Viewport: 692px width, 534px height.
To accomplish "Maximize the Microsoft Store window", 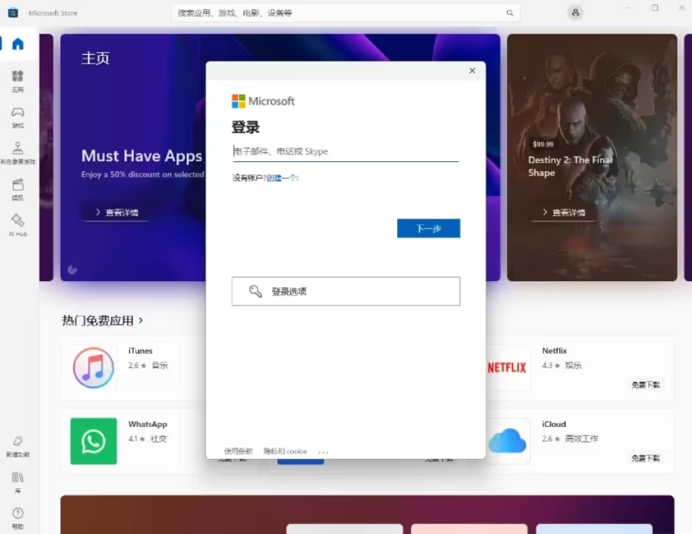I will coord(655,8).
